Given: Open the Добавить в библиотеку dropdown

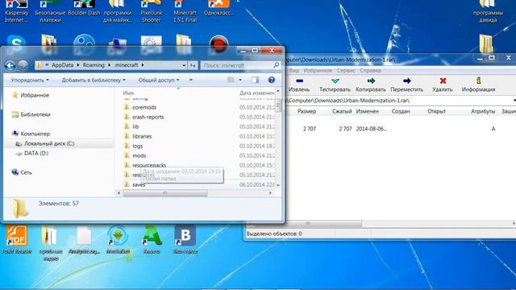Looking at the screenshot, I should (94, 80).
